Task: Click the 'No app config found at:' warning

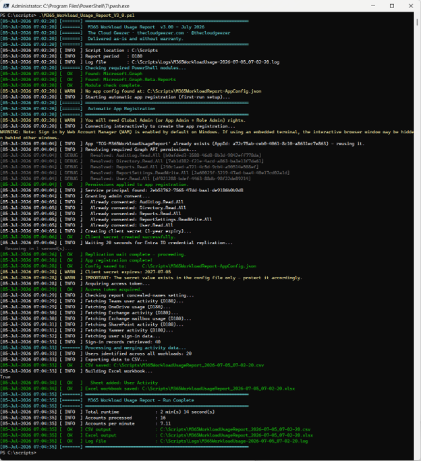Action: pos(173,91)
